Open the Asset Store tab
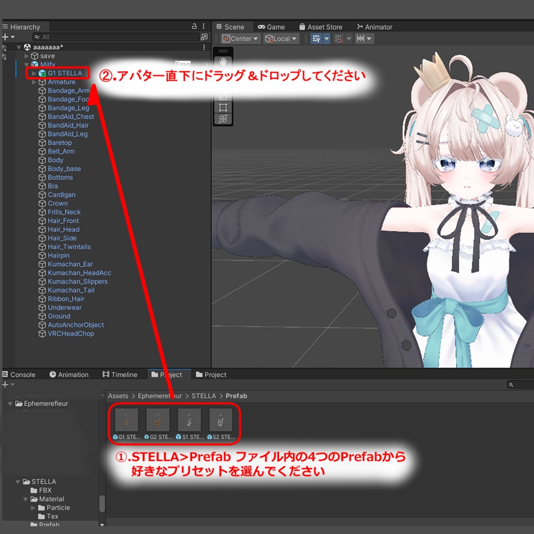Viewport: 534px width, 534px height. [x=321, y=27]
